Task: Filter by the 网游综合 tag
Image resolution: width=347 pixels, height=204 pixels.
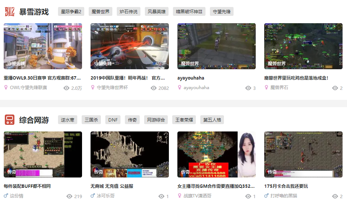Action: pyautogui.click(x=156, y=120)
